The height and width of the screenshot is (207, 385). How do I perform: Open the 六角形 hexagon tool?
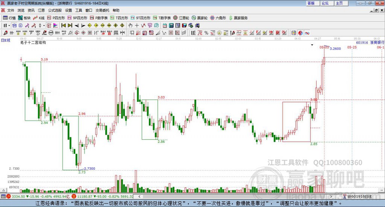click(x=218, y=18)
